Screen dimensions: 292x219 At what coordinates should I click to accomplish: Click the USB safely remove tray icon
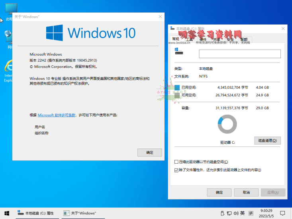tap(222, 213)
